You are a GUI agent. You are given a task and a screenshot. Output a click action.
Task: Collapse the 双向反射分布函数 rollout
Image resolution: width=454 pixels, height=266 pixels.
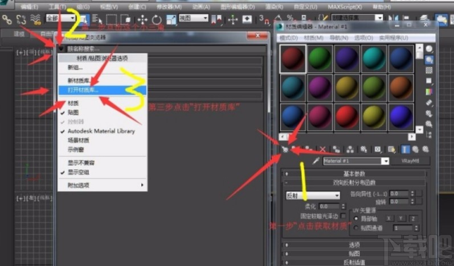354,183
